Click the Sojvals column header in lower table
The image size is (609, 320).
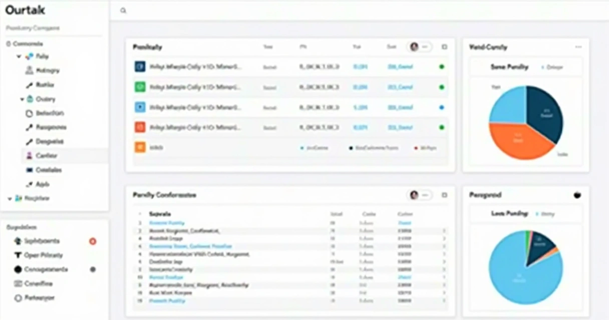(x=160, y=213)
